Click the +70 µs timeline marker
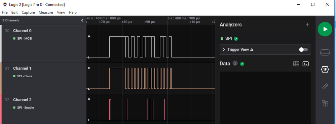 coord(104,22)
